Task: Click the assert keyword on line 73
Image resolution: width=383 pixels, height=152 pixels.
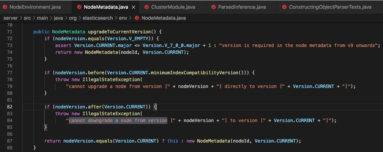Action: click(x=64, y=45)
